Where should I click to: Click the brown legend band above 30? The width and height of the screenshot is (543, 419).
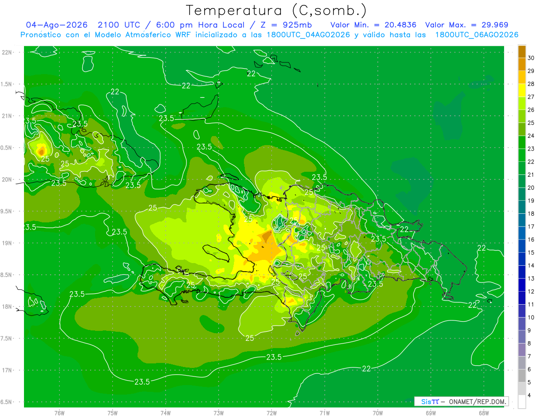[x=522, y=52]
